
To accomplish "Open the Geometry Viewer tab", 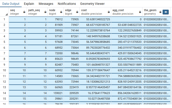I will 92,4.
